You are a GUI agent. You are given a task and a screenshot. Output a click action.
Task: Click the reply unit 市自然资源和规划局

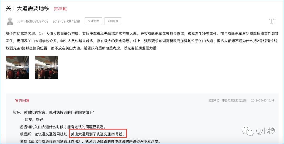[x=234, y=100]
